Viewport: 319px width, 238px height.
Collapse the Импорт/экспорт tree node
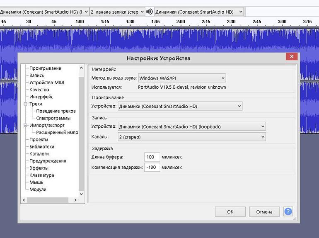point(25,125)
